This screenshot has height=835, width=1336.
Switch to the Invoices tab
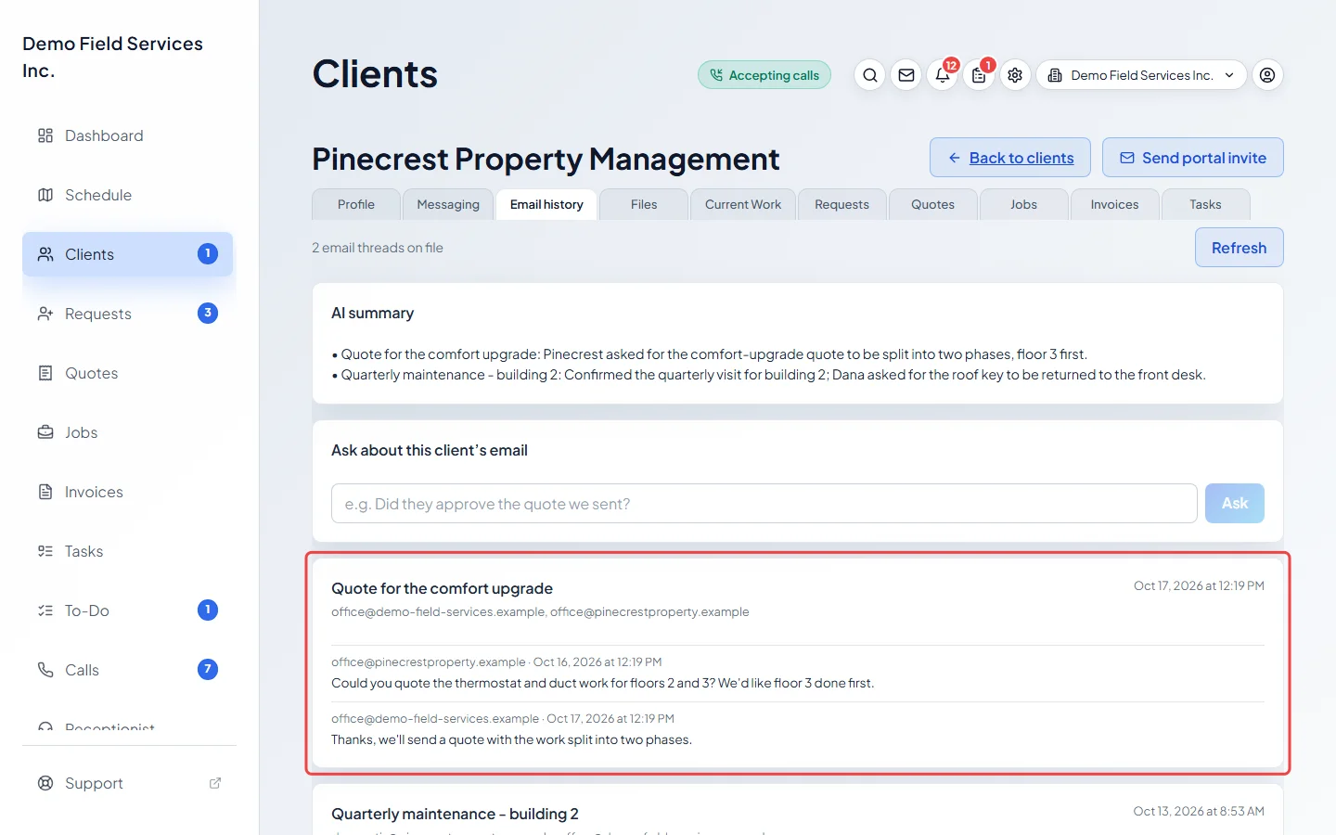coord(1114,204)
